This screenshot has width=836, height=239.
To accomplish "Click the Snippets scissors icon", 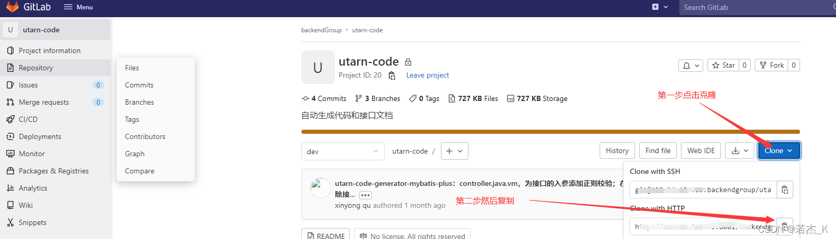I will [x=10, y=222].
